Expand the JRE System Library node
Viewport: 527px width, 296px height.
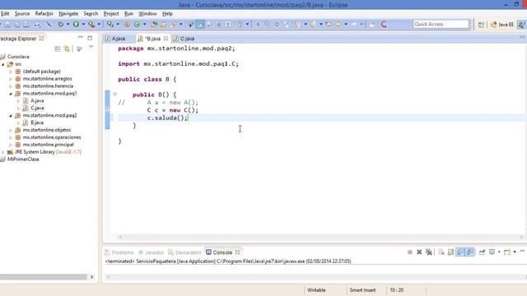point(3,152)
